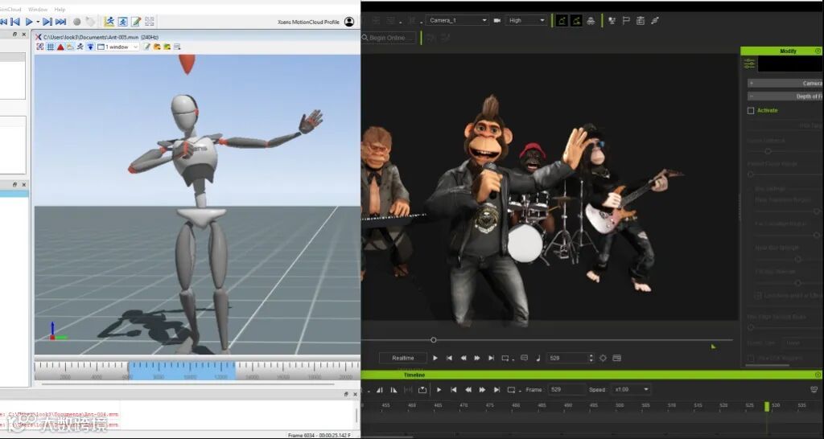
Task: Toggle the floor grid icon in viewport toolbar
Action: coord(51,47)
